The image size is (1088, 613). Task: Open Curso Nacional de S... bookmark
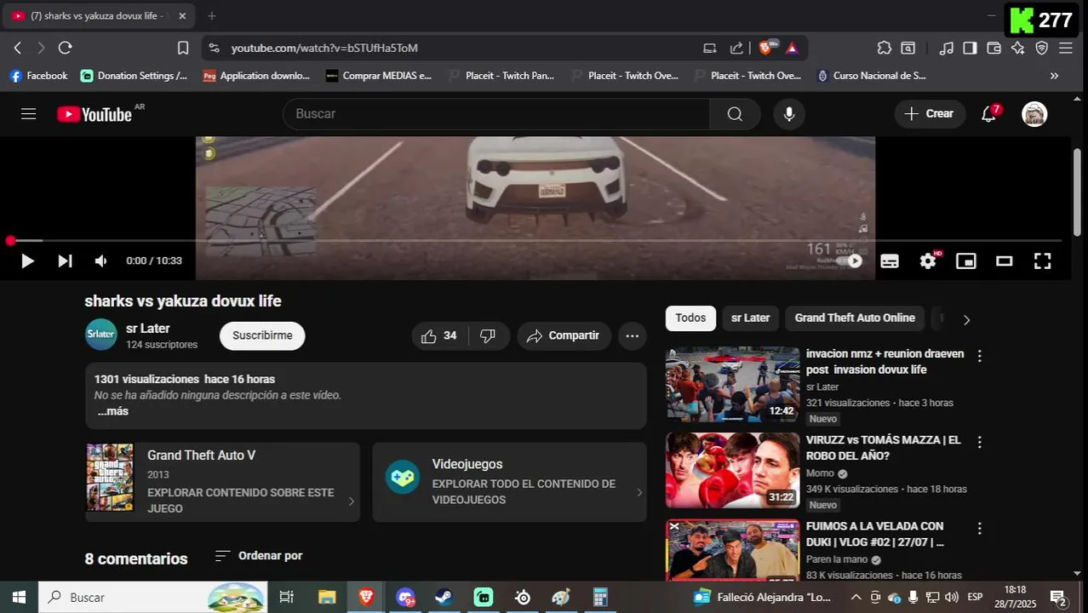click(x=871, y=76)
